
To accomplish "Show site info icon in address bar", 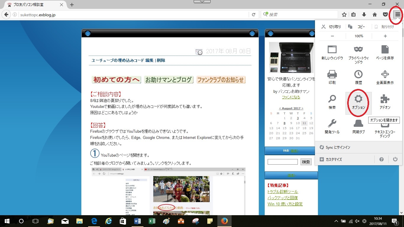I will tap(14, 14).
